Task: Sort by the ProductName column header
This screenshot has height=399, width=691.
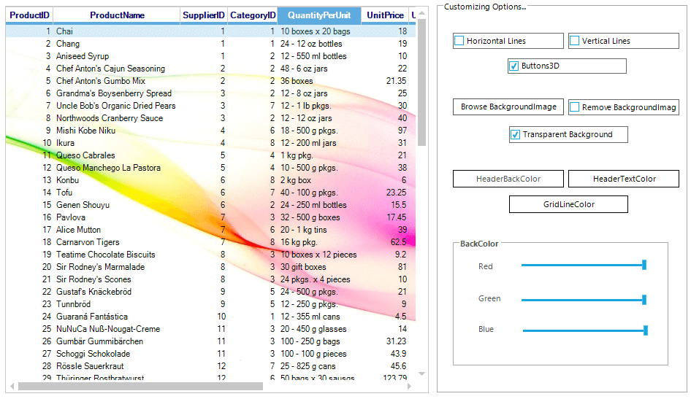Action: 117,15
